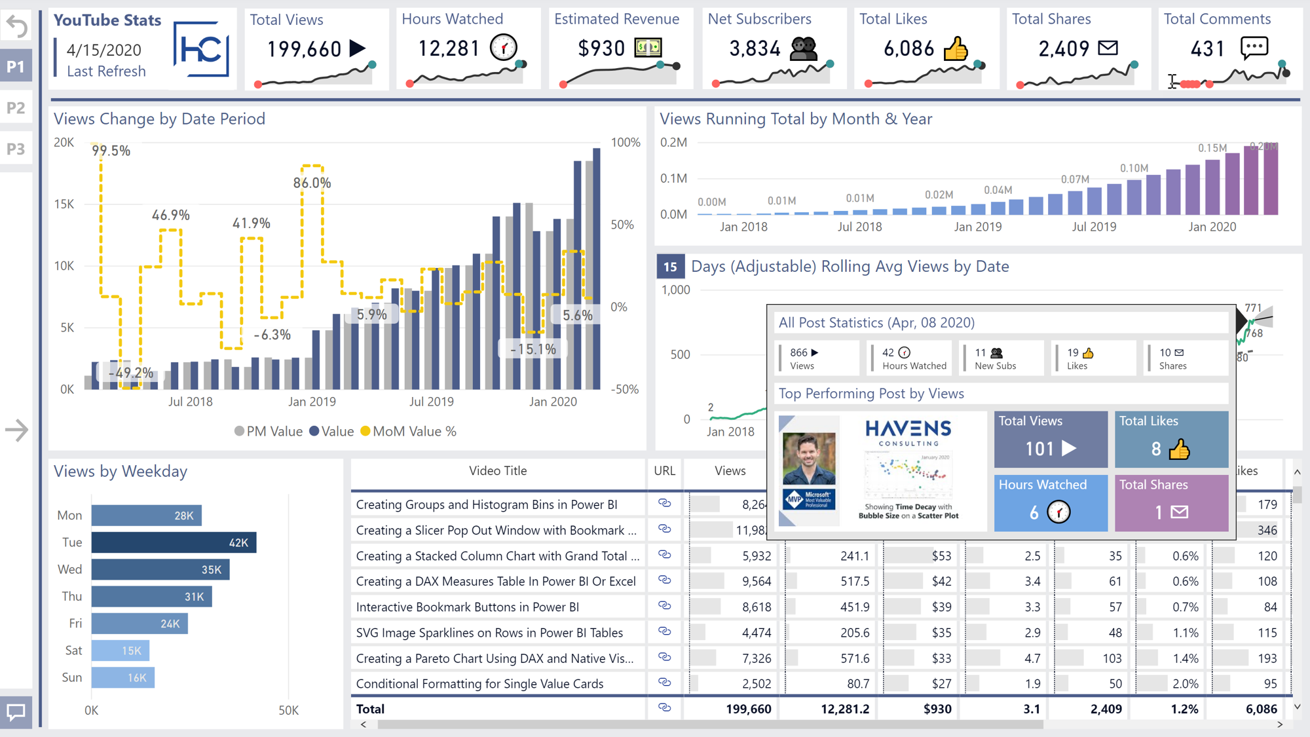Click the down chevron on the table scrollbar

tap(1297, 707)
